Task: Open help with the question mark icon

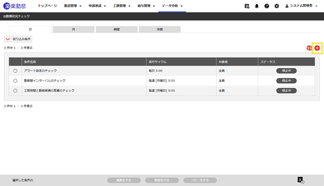Action: 266,6
